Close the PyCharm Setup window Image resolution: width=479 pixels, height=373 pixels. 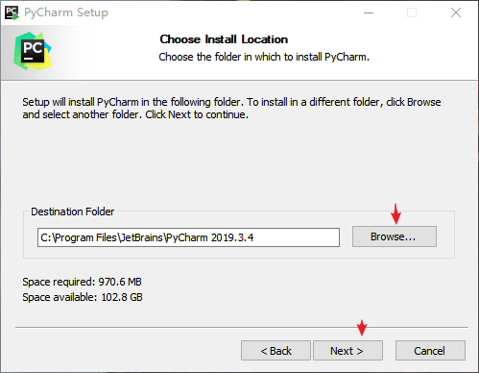tap(456, 12)
